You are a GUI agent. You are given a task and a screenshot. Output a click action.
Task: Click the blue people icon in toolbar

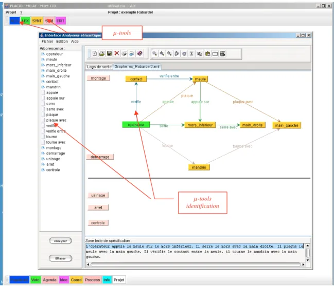tap(132, 53)
